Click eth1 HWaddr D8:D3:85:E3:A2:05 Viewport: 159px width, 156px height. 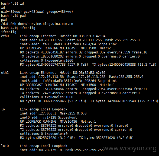[x=83, y=73]
